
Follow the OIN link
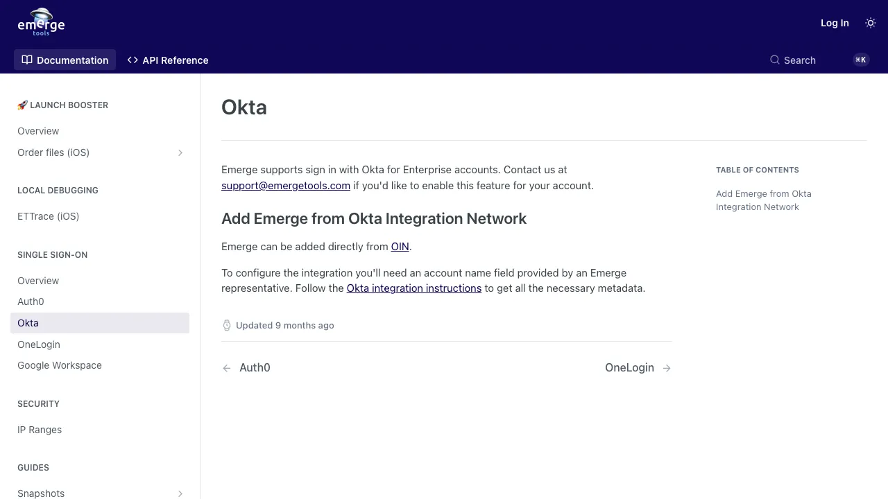click(400, 247)
